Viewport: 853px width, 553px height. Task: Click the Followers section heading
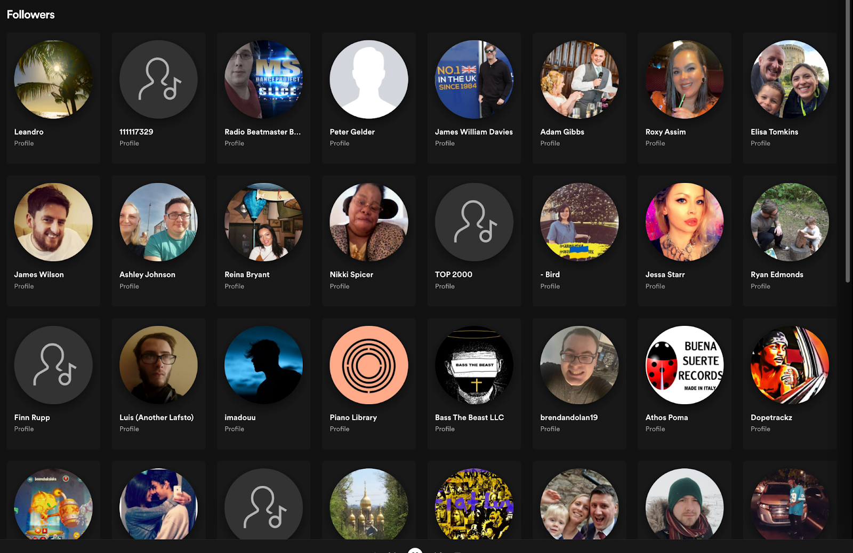point(31,14)
